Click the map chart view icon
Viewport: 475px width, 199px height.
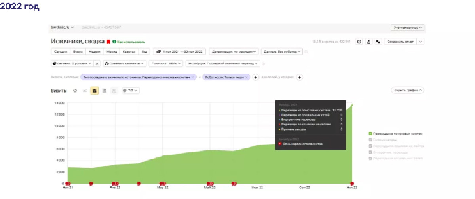(x=114, y=91)
